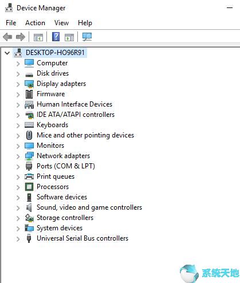Click the Forward arrow toolbar icon
Screen dimensions: 240x283
[21, 37]
